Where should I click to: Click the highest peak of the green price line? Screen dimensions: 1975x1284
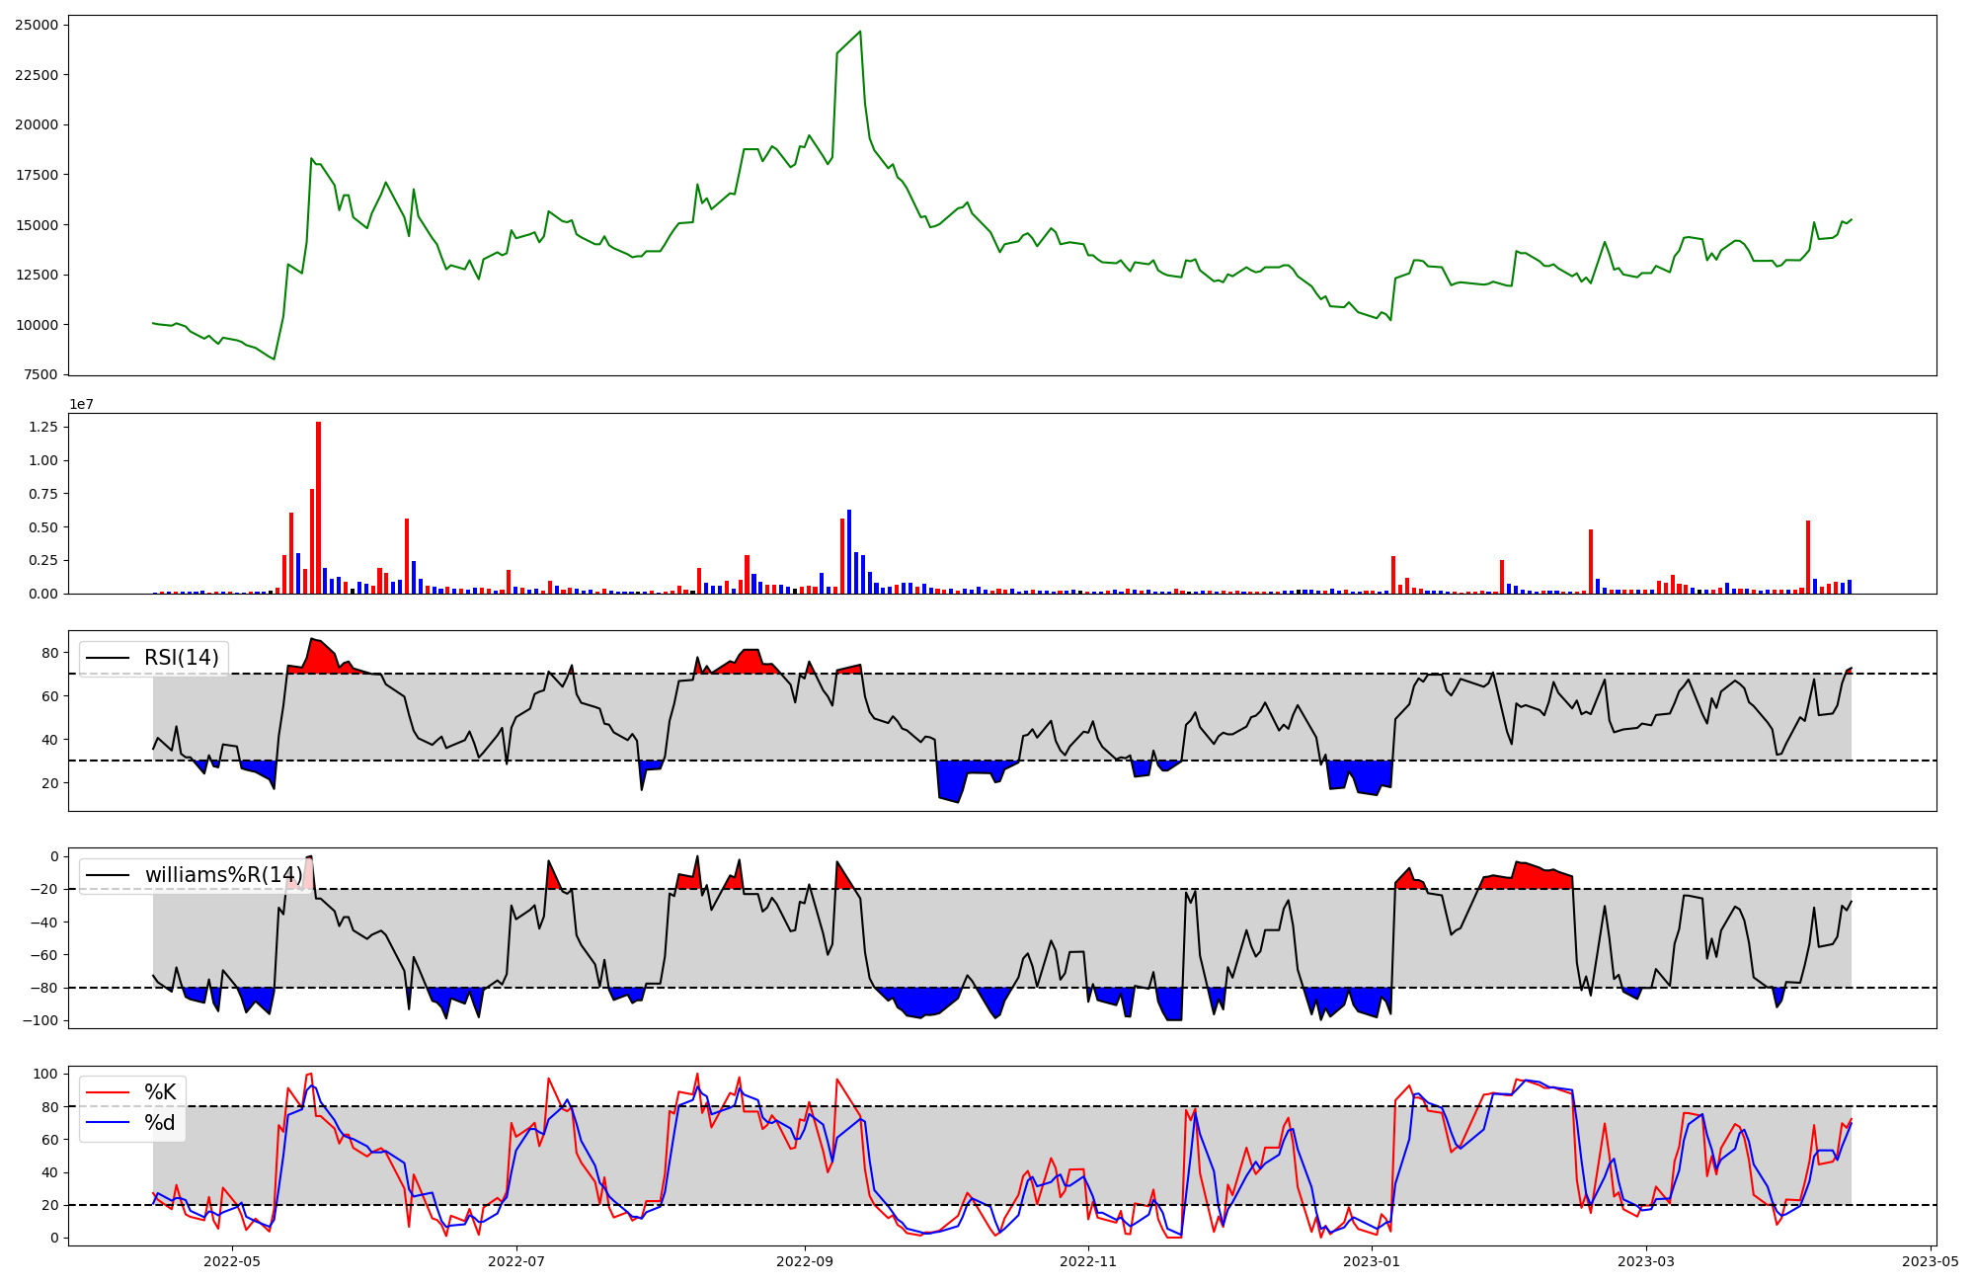860,32
